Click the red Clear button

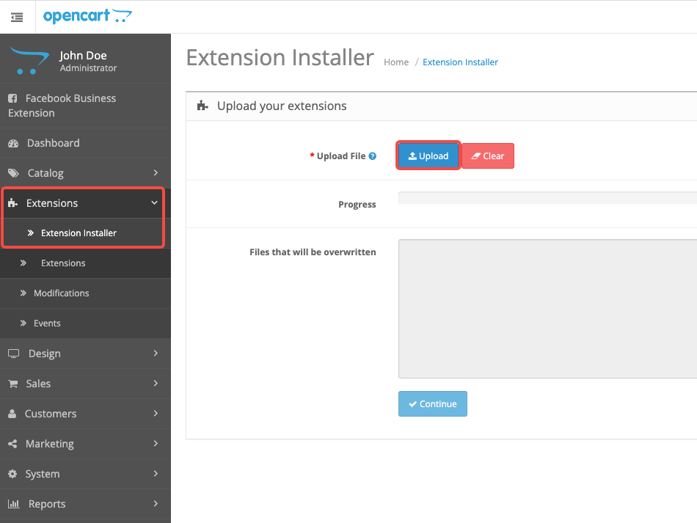(488, 156)
